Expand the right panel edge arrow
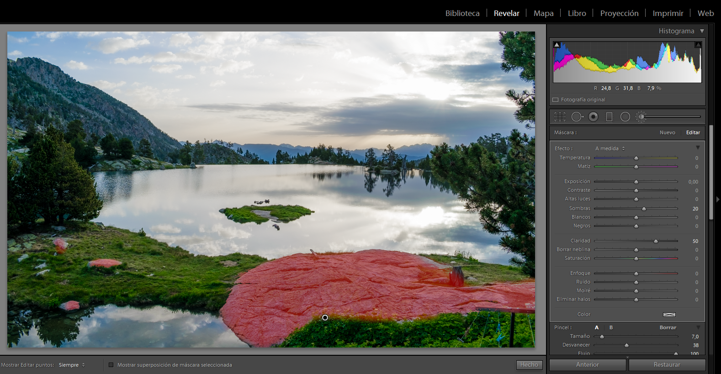This screenshot has width=721, height=374. click(x=718, y=200)
